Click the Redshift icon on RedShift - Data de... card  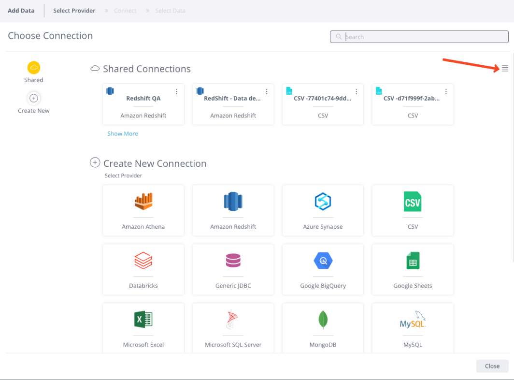[x=200, y=91]
